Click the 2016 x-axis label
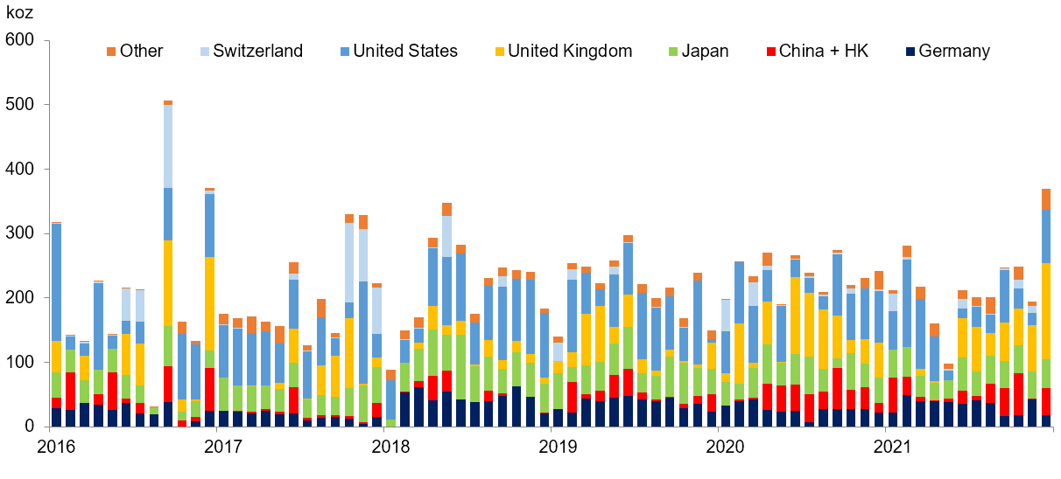 57,447
